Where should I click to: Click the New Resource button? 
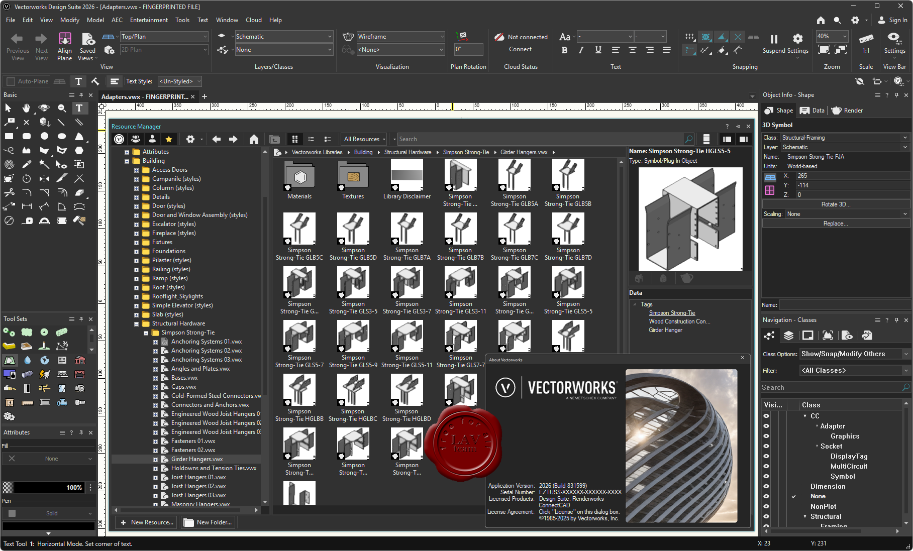pos(147,522)
